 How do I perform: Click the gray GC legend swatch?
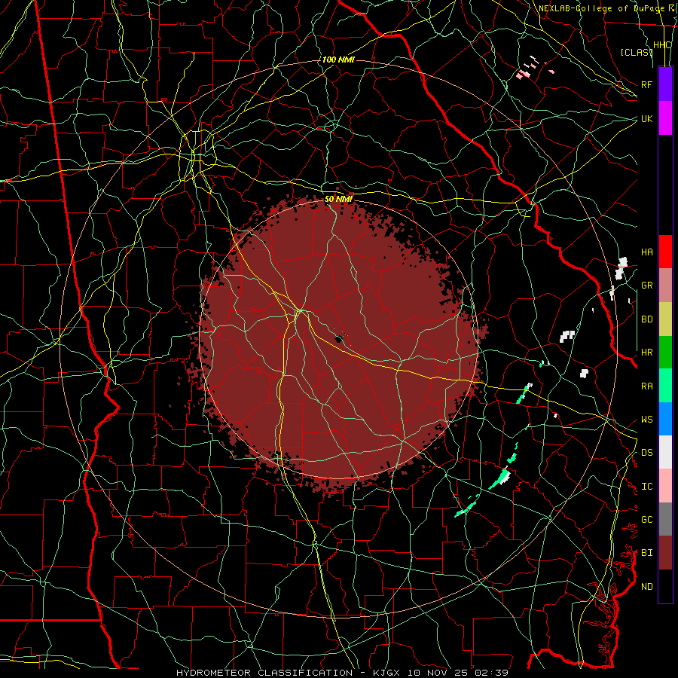(665, 519)
